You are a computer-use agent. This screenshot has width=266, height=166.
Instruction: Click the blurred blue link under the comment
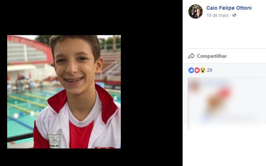click(205, 118)
